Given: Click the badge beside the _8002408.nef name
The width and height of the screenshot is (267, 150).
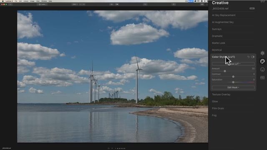Looking at the screenshot, I should point(252,8).
